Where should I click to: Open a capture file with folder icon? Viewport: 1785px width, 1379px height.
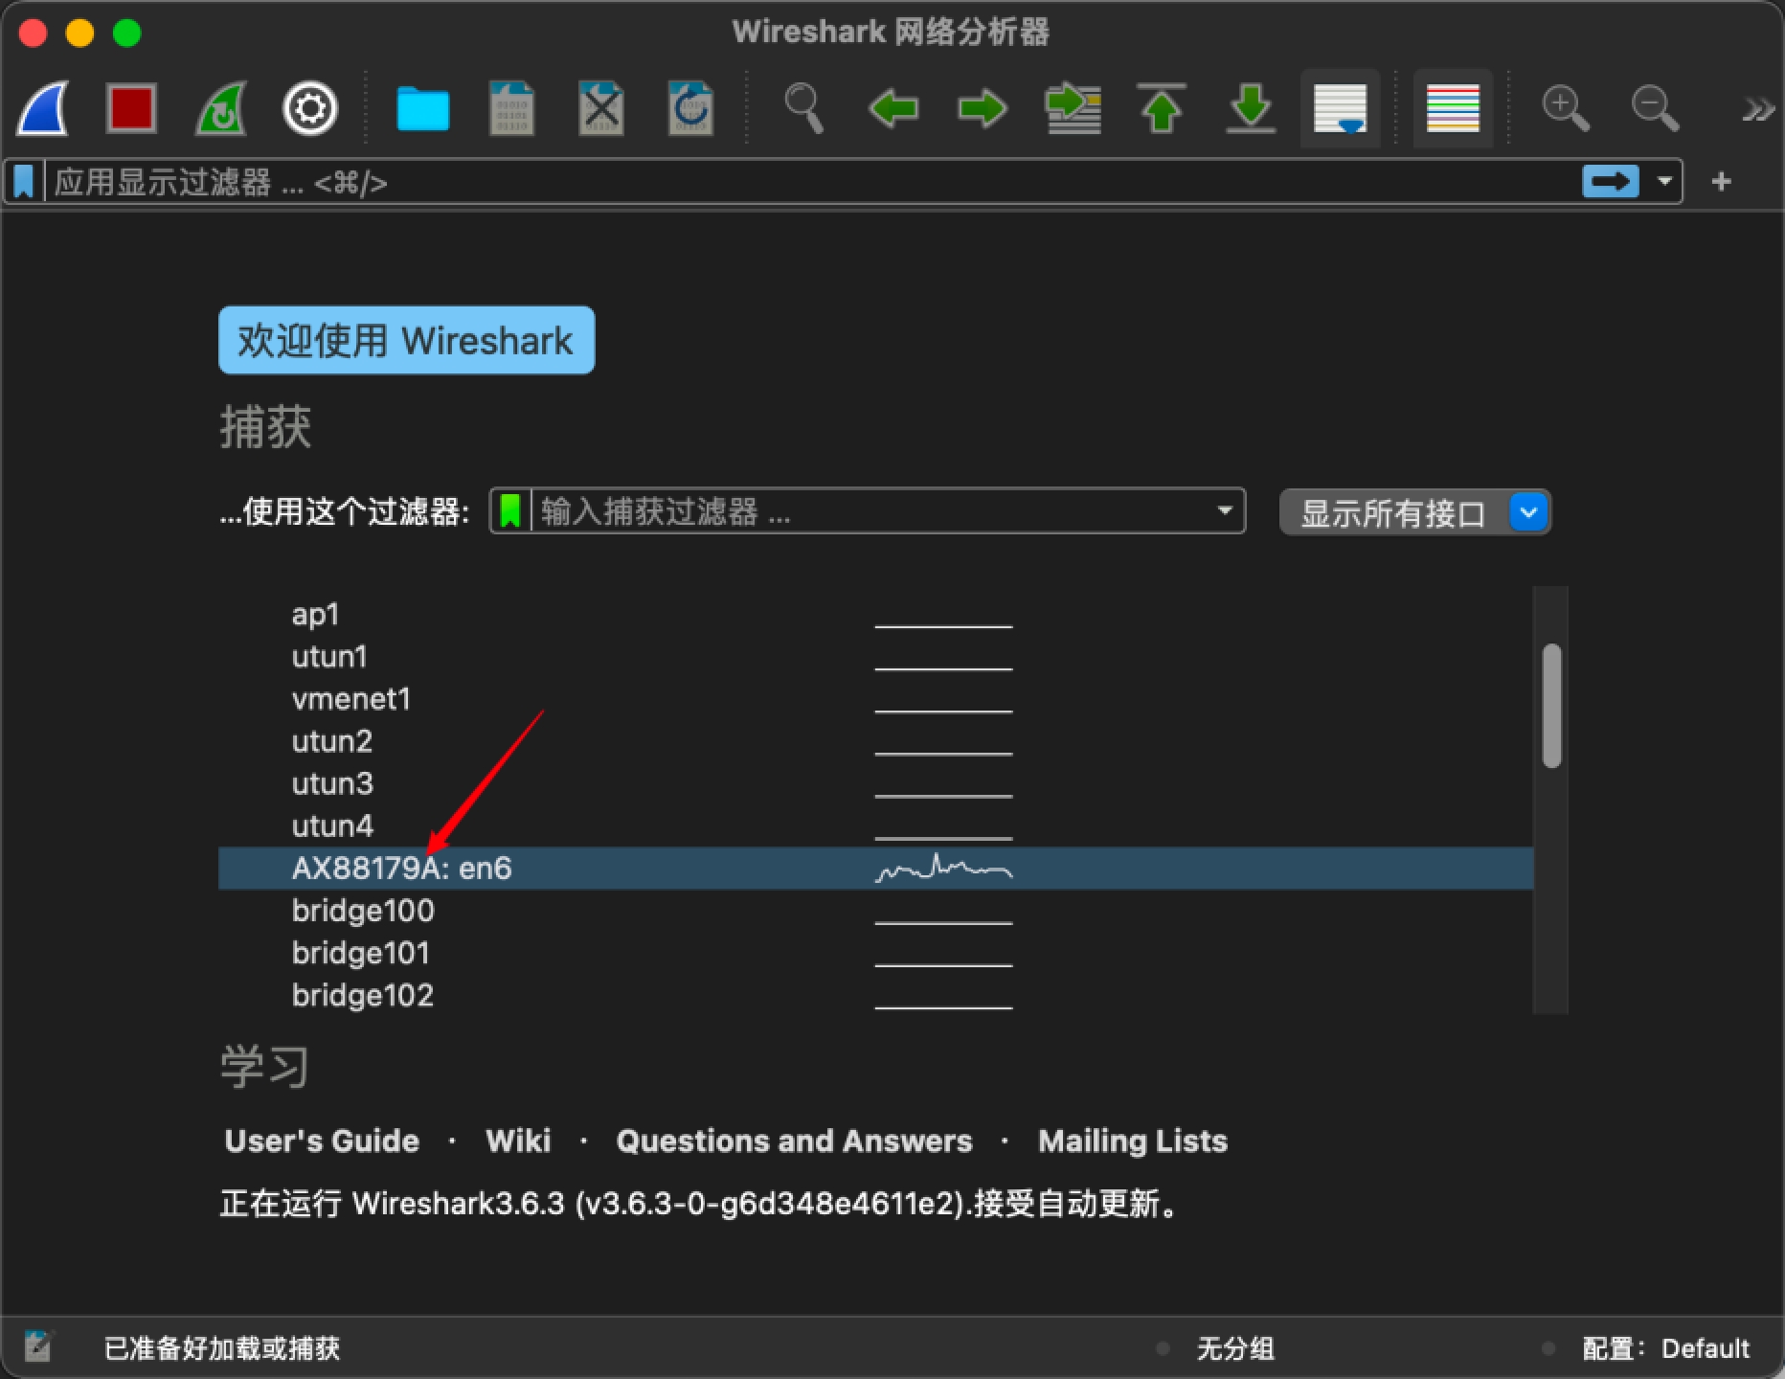(x=422, y=108)
